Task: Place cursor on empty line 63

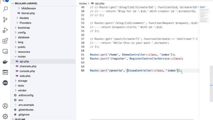Action: pos(144,63)
